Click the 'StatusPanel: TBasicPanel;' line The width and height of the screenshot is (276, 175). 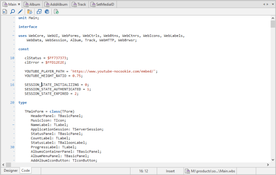[x=57, y=134]
